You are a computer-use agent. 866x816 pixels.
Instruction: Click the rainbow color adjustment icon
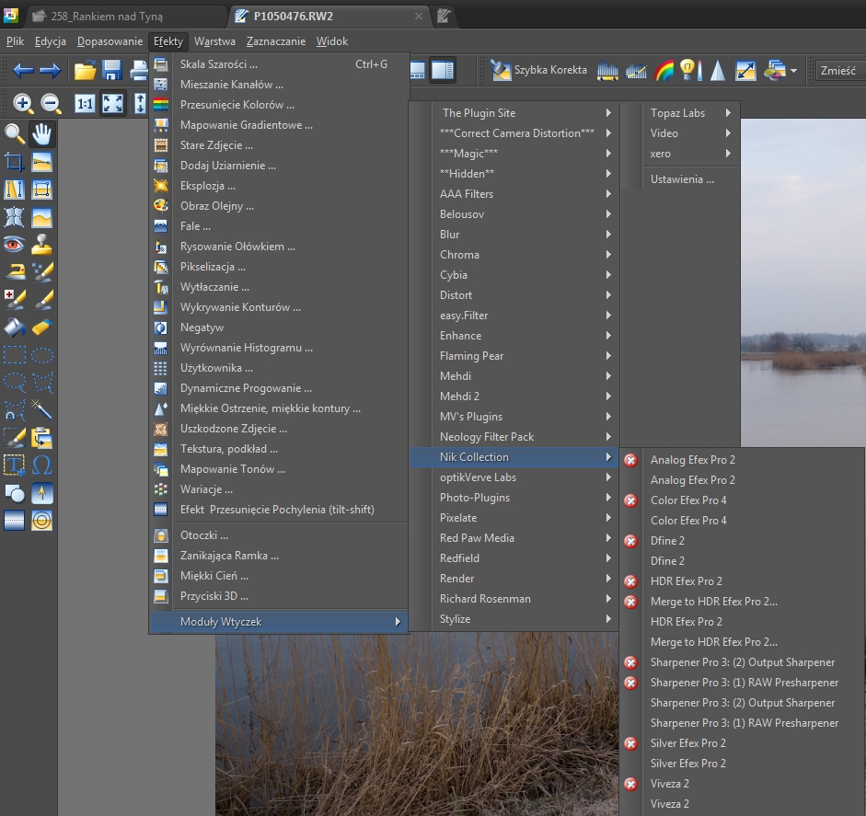coord(664,70)
